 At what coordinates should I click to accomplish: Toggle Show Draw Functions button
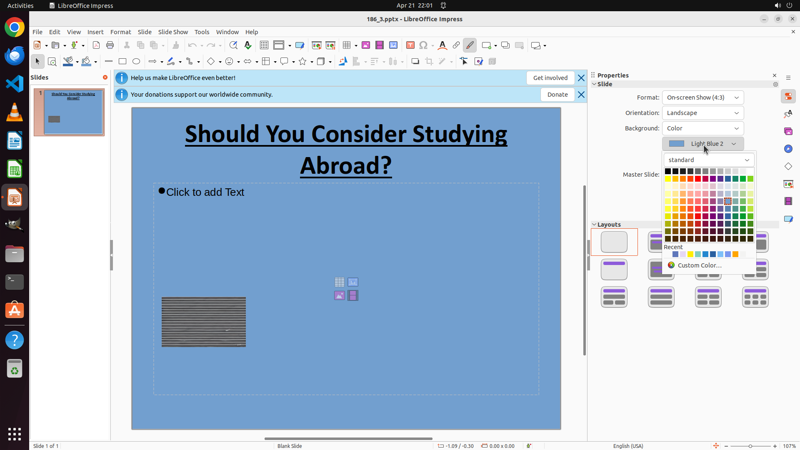(x=470, y=45)
